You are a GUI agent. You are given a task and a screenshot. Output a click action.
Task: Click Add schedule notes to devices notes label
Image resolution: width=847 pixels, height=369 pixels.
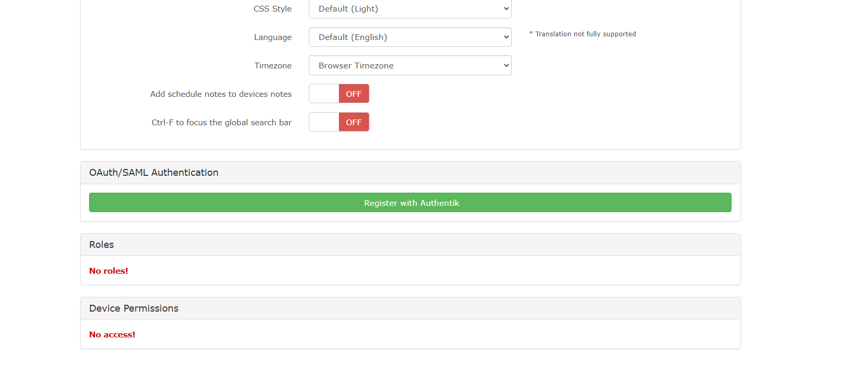(x=220, y=94)
